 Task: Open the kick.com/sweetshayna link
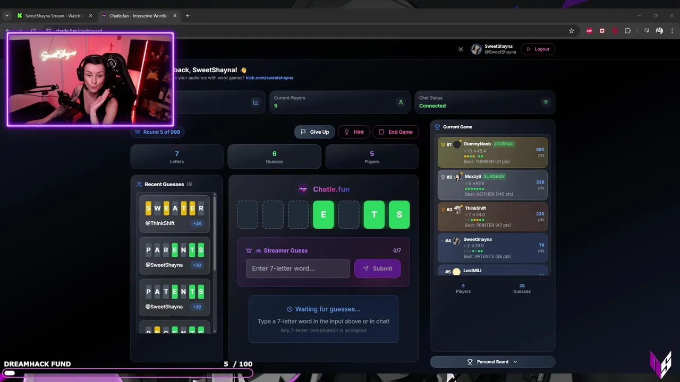269,78
